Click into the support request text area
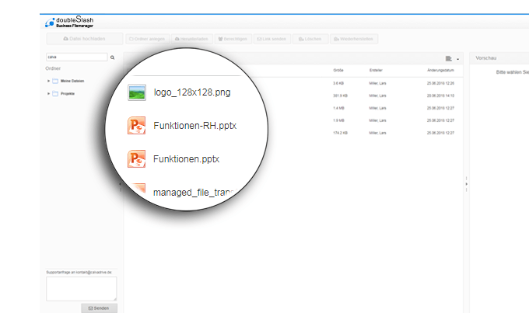The width and height of the screenshot is (529, 313). 82,288
